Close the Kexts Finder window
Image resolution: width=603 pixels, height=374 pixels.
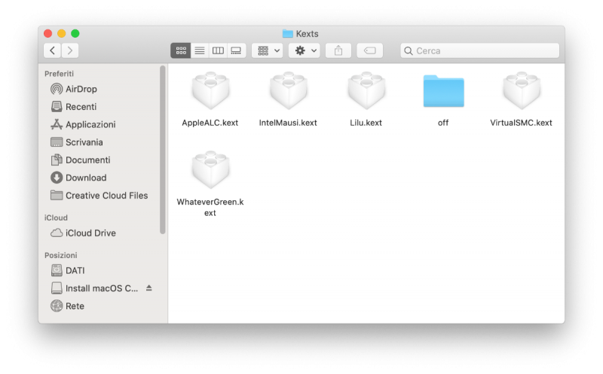(48, 34)
